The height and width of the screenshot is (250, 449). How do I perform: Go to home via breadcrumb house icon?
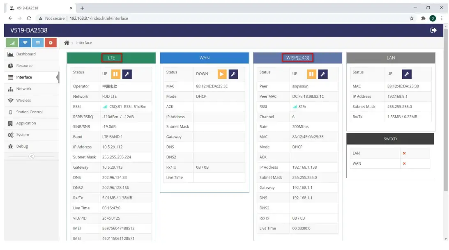coord(67,43)
